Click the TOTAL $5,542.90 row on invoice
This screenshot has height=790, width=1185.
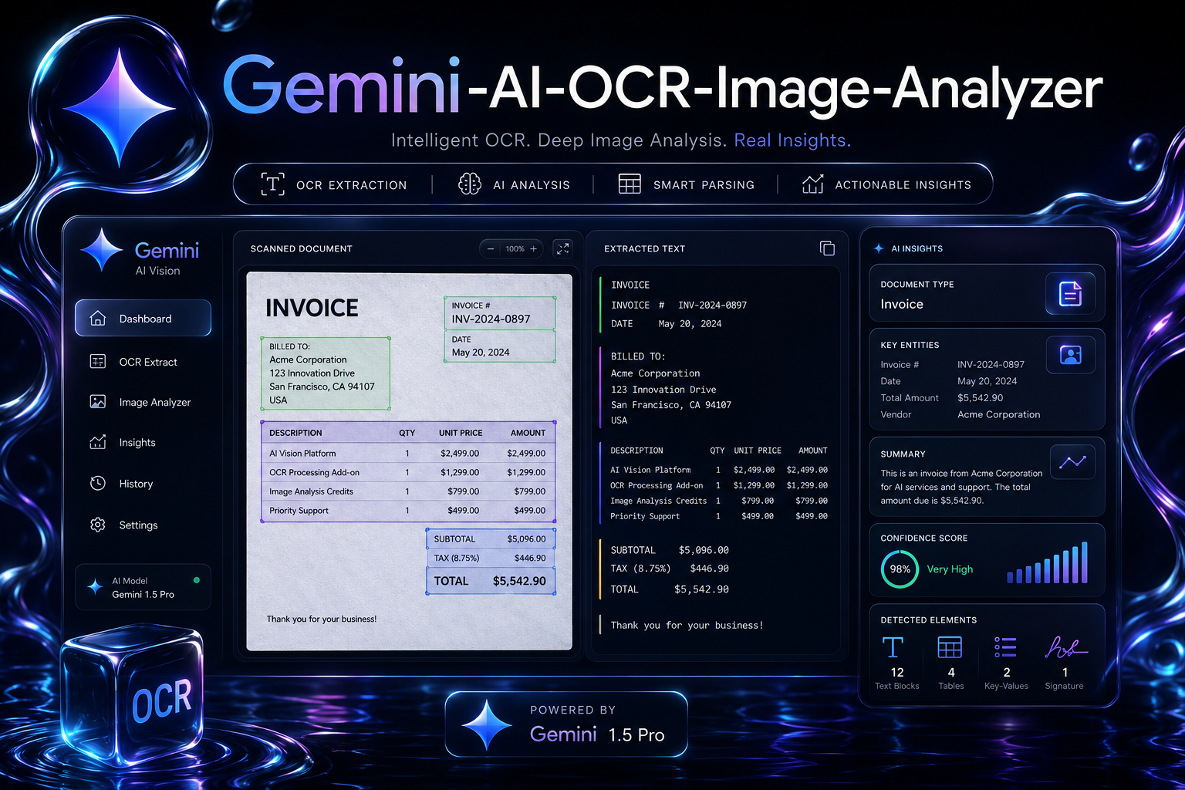pyautogui.click(x=491, y=581)
